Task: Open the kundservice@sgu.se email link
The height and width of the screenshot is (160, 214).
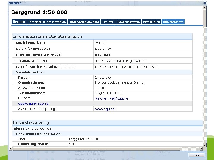Action: (x=111, y=98)
